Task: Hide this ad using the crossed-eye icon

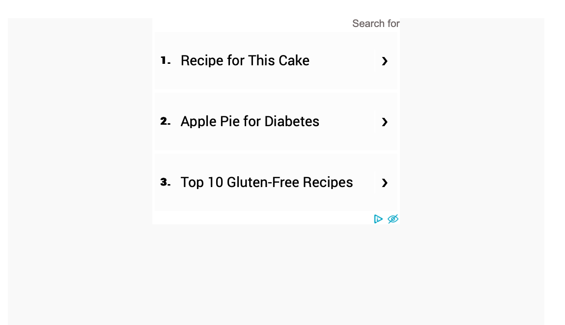Action: pyautogui.click(x=393, y=219)
